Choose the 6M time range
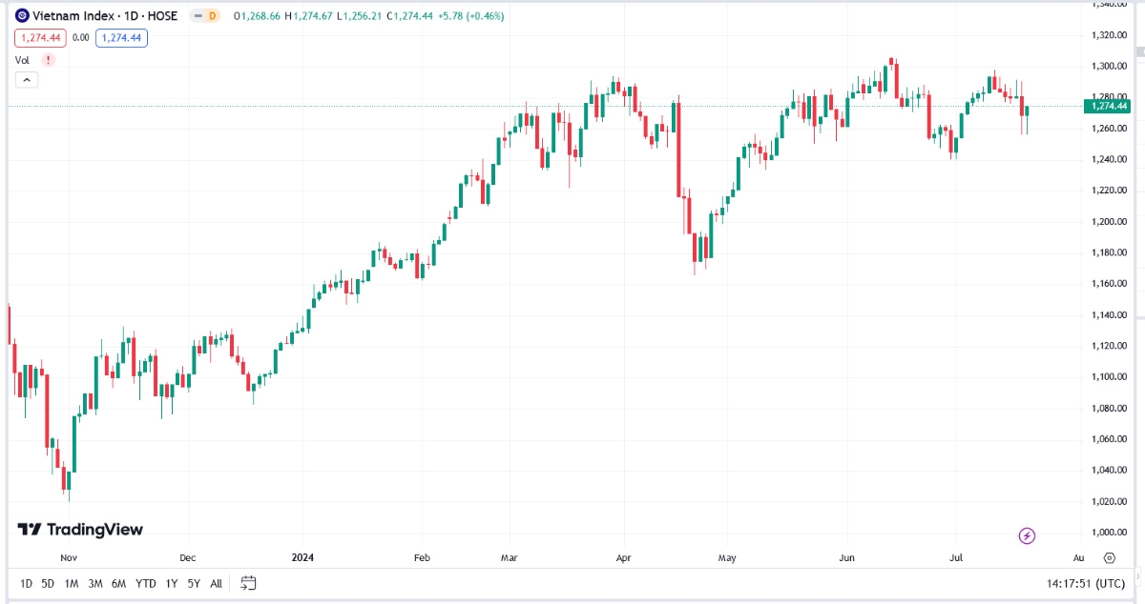 (x=118, y=583)
